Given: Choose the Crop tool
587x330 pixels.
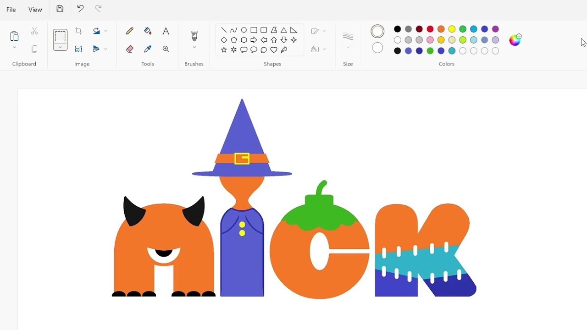Looking at the screenshot, I should point(78,31).
